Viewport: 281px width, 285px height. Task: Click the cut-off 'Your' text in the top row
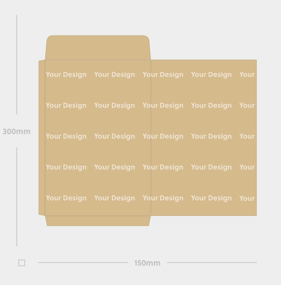pos(247,74)
